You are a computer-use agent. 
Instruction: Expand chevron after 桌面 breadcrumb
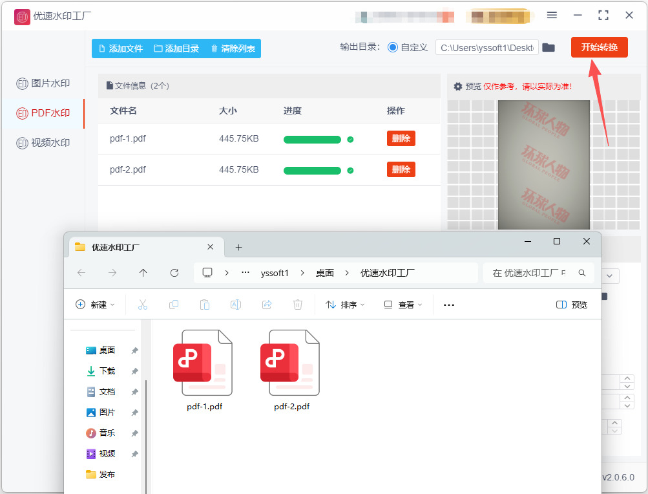click(x=347, y=273)
